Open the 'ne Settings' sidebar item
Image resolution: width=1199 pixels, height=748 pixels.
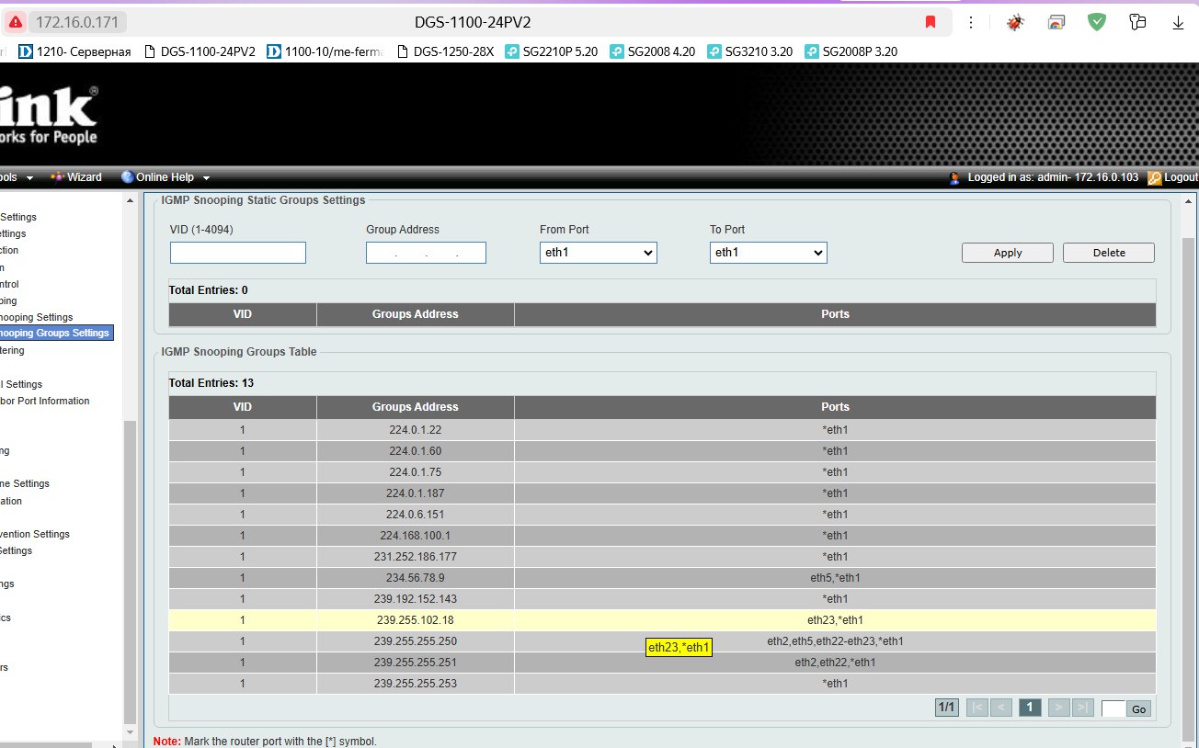click(25, 483)
